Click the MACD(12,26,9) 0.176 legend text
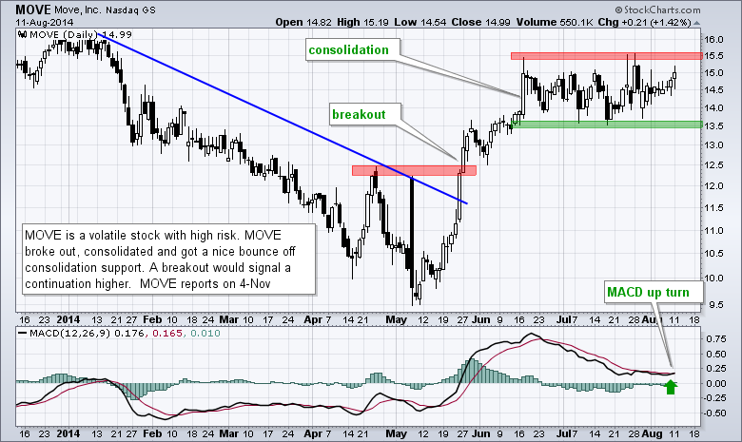 pyautogui.click(x=88, y=334)
